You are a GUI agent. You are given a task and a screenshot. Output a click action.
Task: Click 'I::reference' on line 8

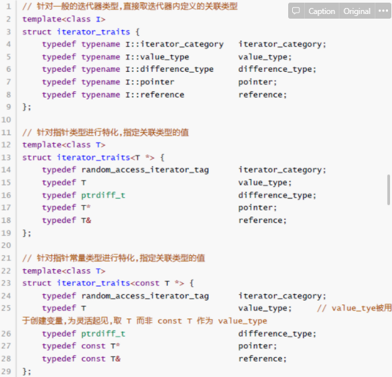pos(155,95)
